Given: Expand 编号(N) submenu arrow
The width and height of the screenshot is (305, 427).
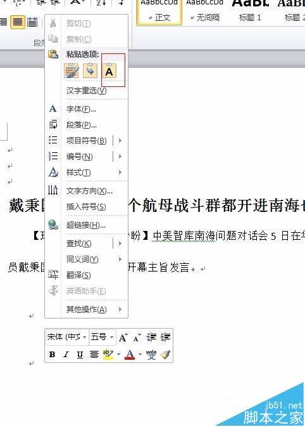Looking at the screenshot, I should [x=120, y=156].
